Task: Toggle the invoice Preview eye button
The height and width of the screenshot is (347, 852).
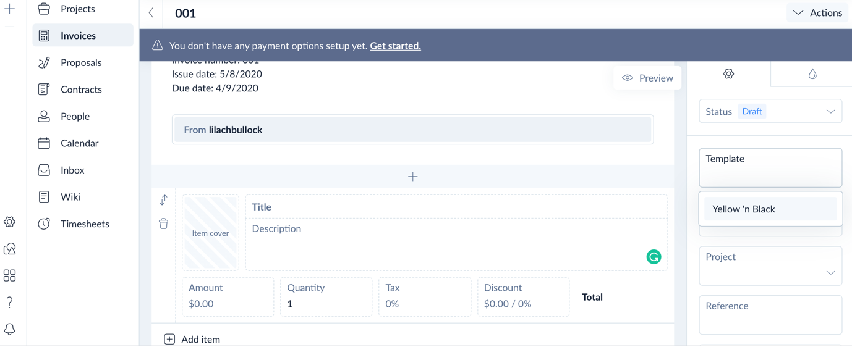Action: pos(647,78)
